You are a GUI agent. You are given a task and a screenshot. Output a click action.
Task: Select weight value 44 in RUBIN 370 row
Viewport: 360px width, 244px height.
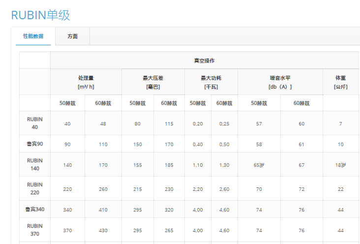click(x=340, y=231)
